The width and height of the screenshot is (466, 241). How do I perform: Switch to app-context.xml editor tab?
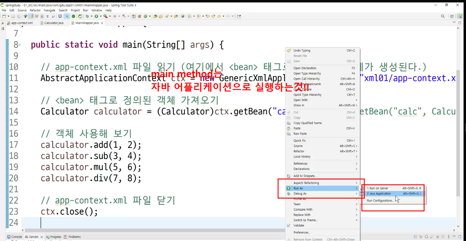click(20, 23)
